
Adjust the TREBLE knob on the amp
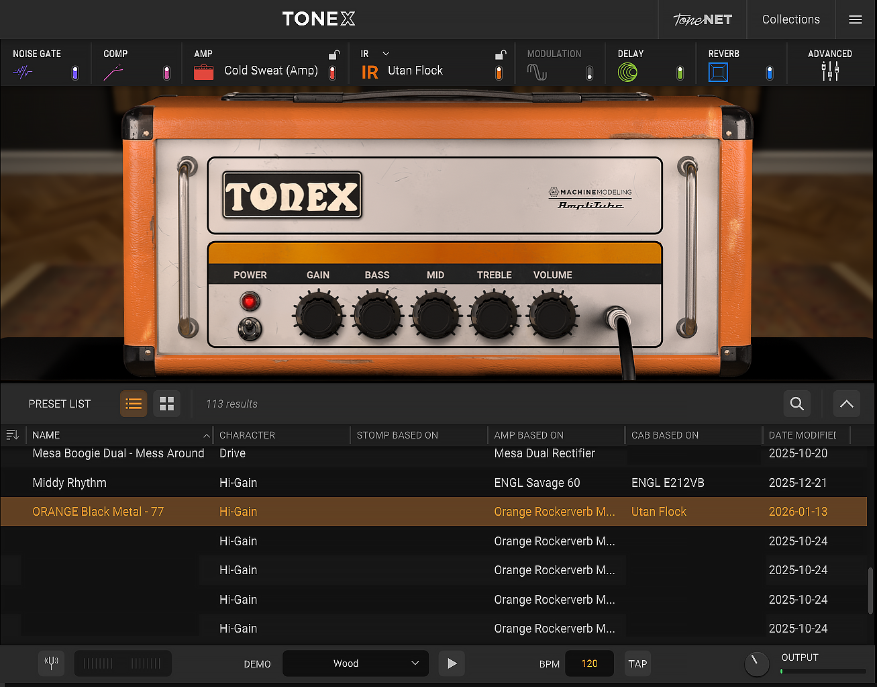pos(495,316)
